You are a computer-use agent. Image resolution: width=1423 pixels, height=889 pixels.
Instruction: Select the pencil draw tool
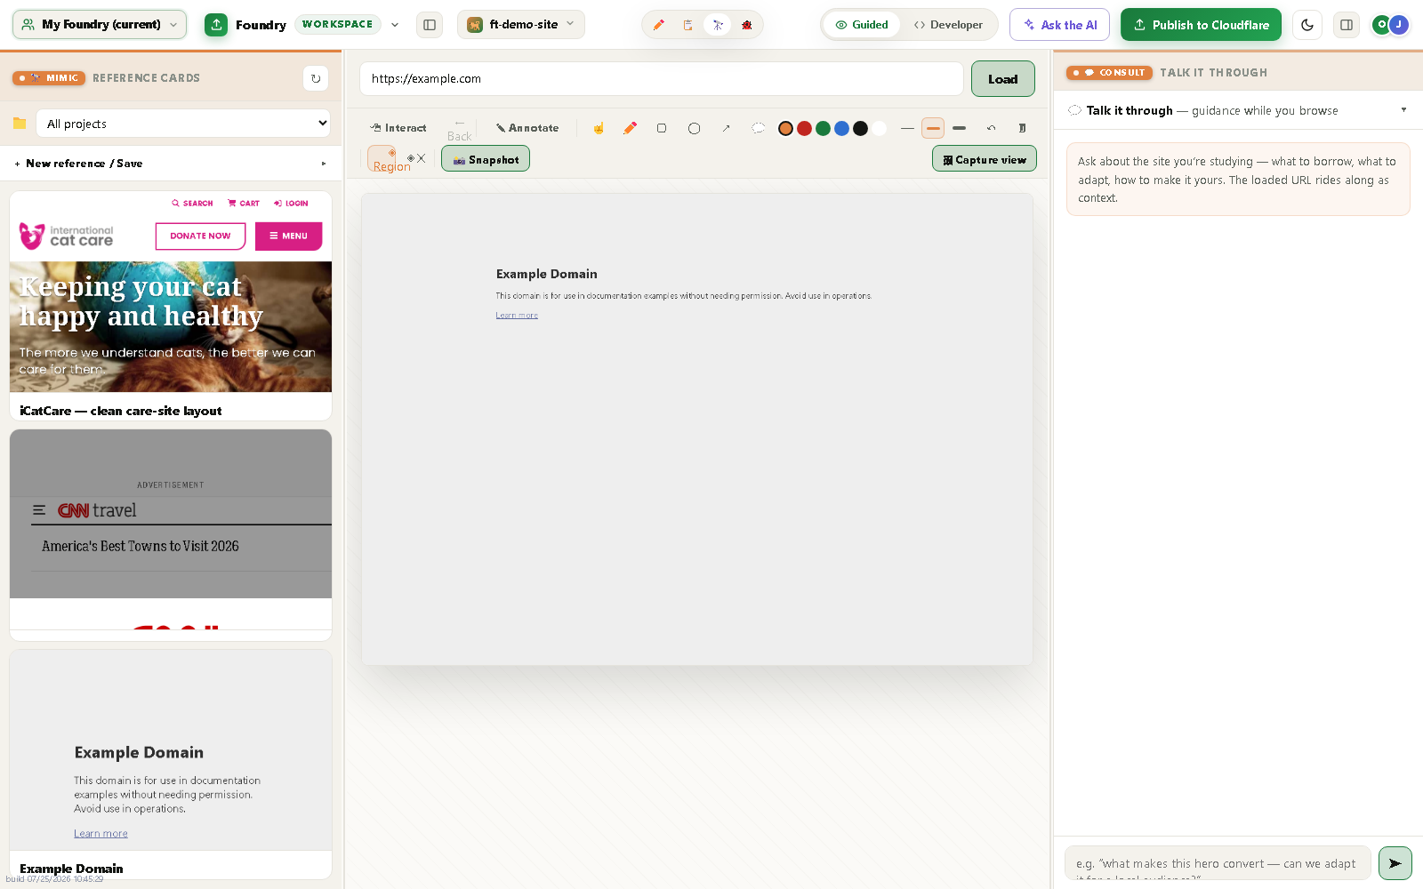pos(630,128)
